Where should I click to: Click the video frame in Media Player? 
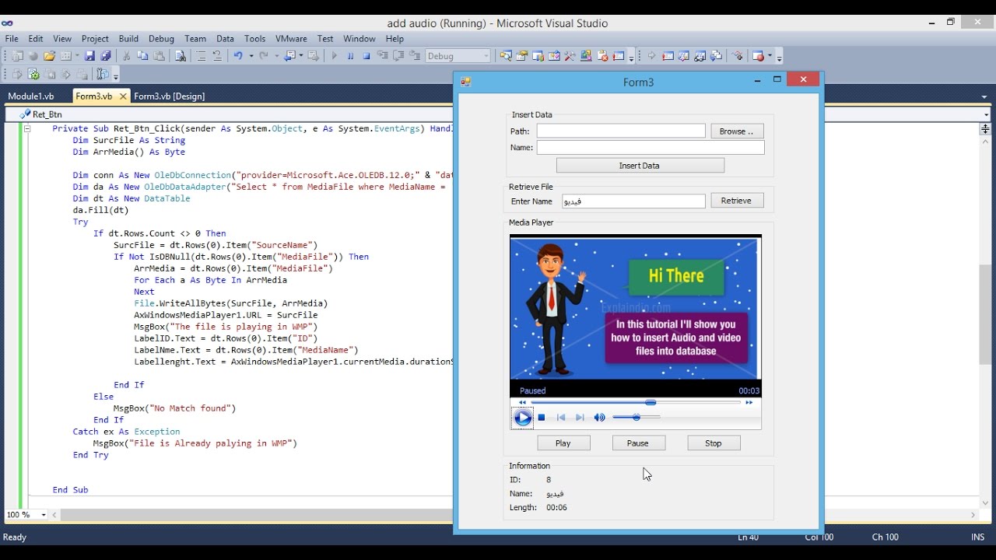(x=636, y=309)
